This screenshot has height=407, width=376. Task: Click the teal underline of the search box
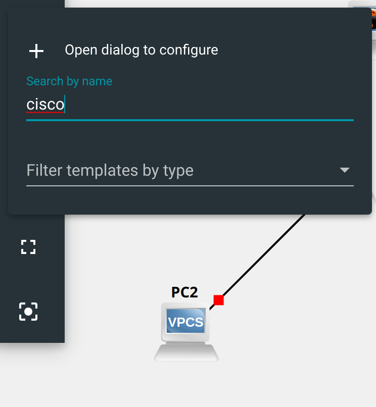(x=190, y=120)
